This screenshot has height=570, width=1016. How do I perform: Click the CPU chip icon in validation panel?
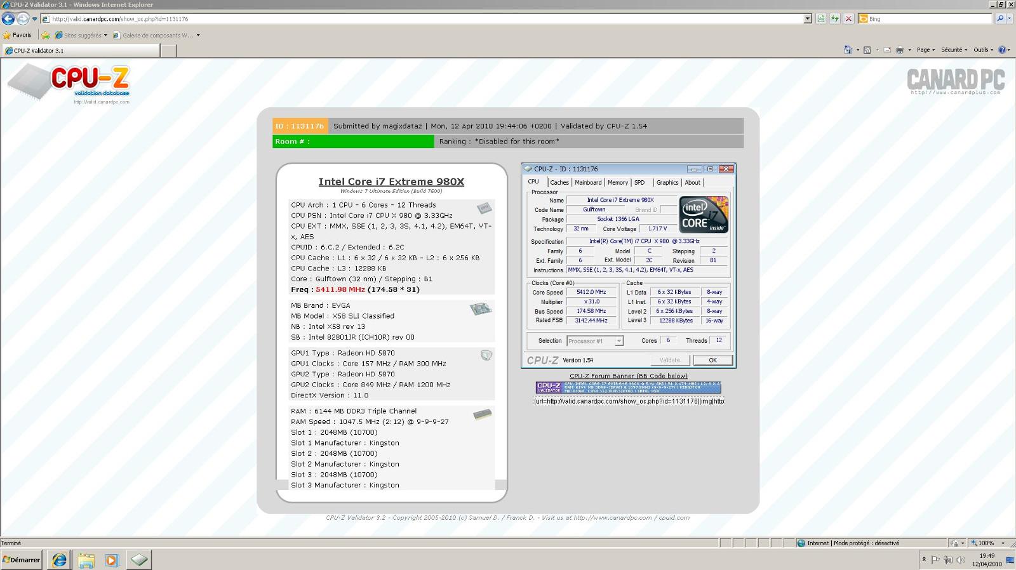tap(485, 208)
